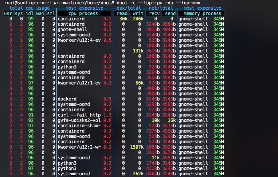This screenshot has width=278, height=177.
Task: Click the "11k" recv value
Action: click(x=156, y=158)
